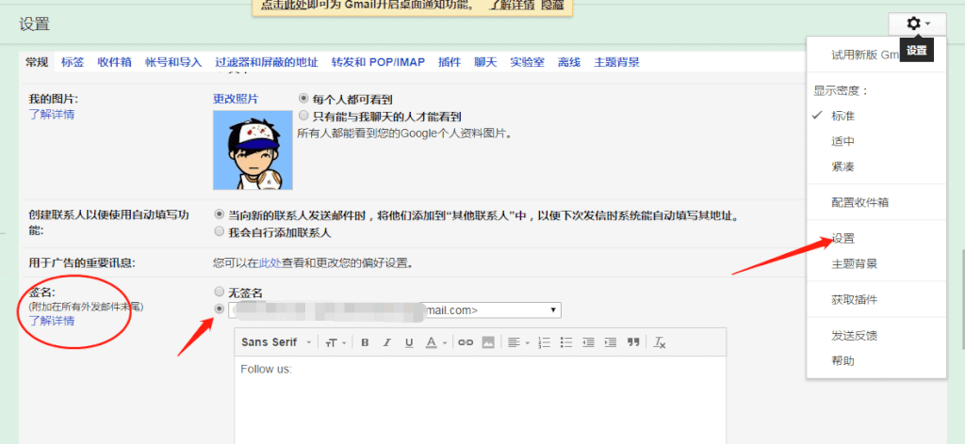Remove formatting from signature text
This screenshot has height=444, width=965.
click(x=660, y=342)
